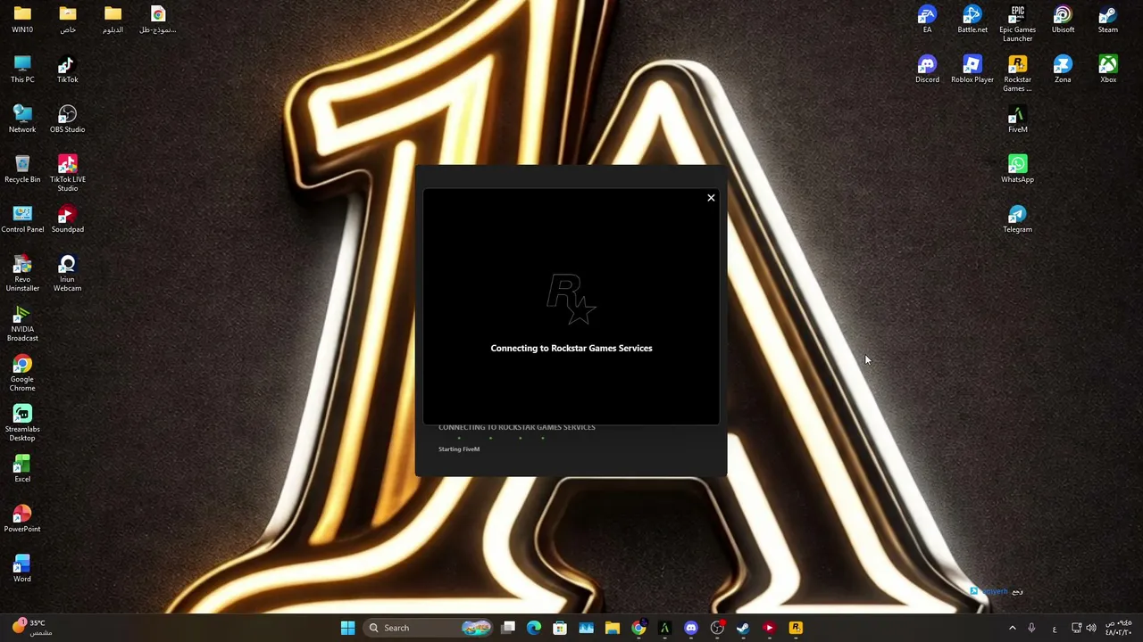Open the taskbar clock and date

pyautogui.click(x=1118, y=628)
